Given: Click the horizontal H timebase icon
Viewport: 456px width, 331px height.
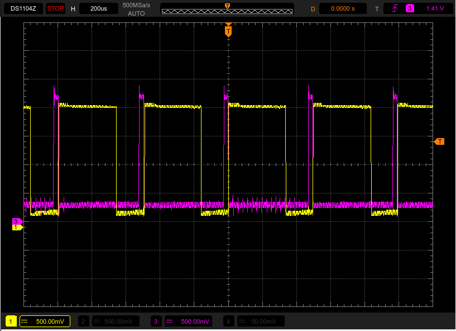Looking at the screenshot, I should click(x=73, y=8).
